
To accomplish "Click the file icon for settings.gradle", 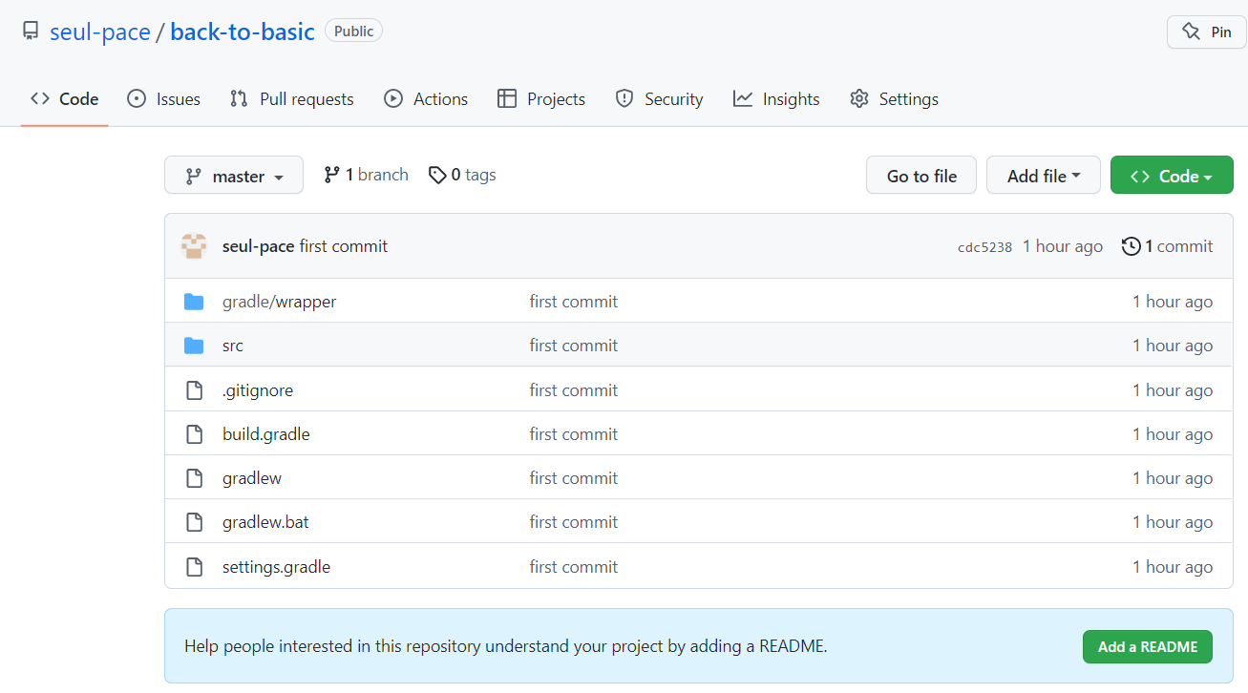I will 194,567.
